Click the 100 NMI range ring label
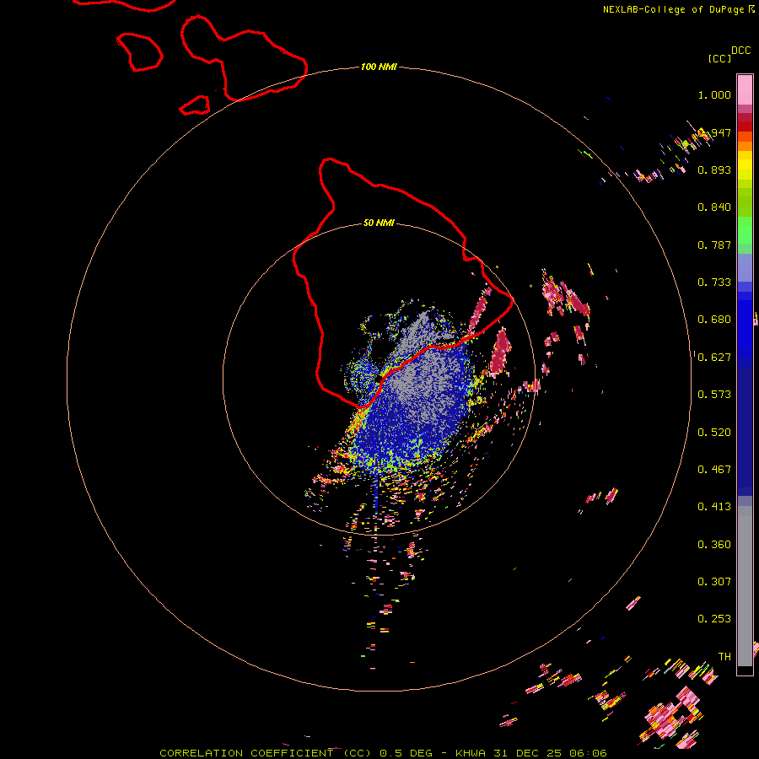The height and width of the screenshot is (759, 759). (x=379, y=67)
